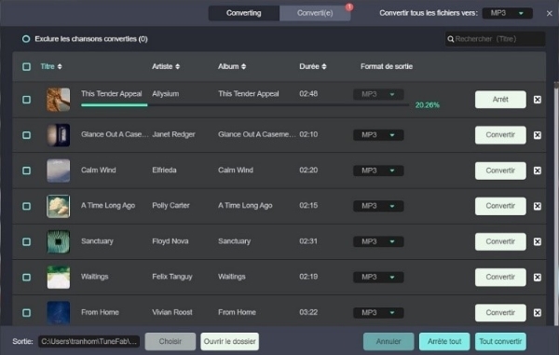Click the Format de sortie column header
The image size is (559, 355).
tap(387, 67)
